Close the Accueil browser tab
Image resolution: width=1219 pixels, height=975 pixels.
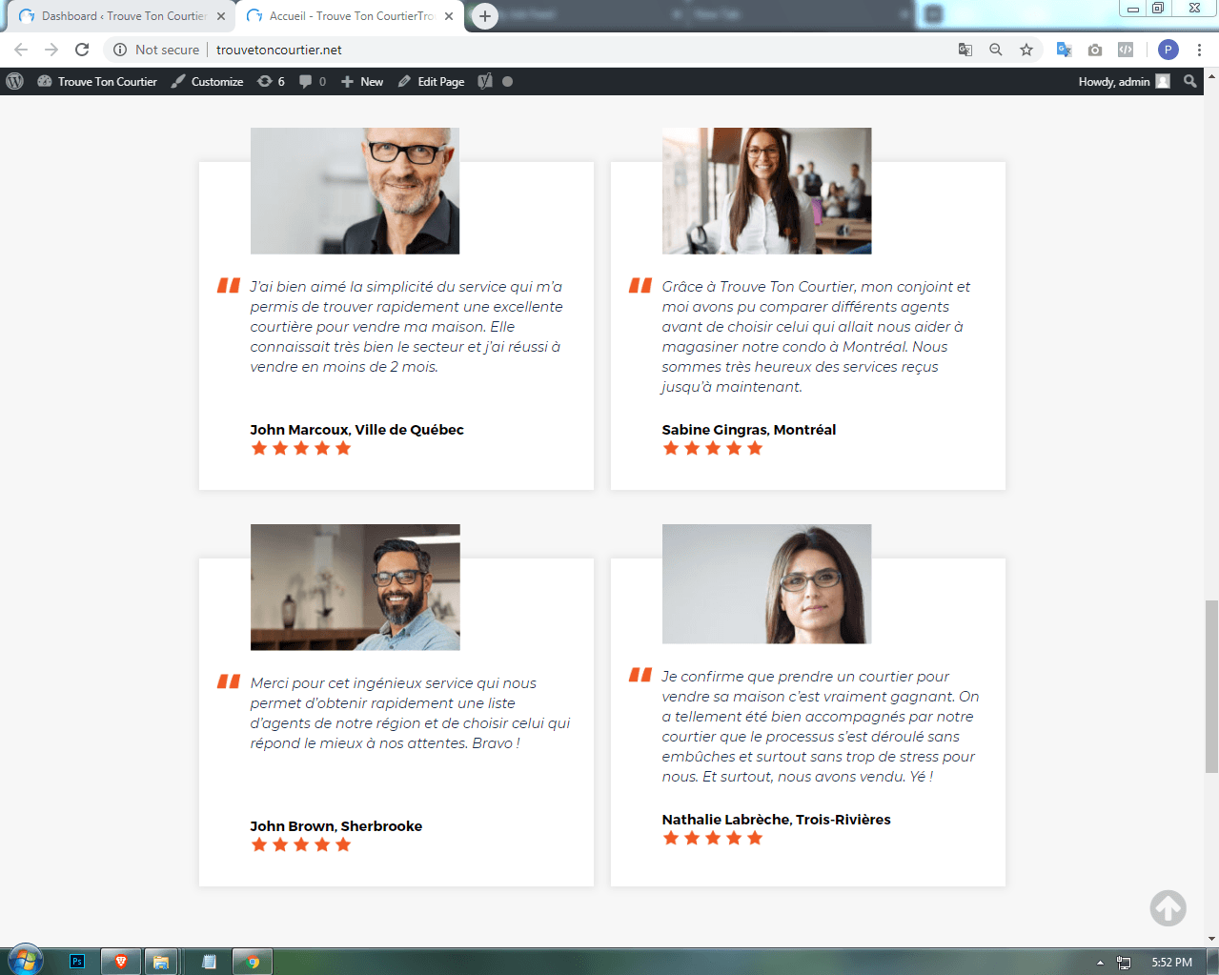(449, 16)
